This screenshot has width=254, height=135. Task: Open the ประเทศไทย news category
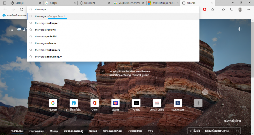135,131
